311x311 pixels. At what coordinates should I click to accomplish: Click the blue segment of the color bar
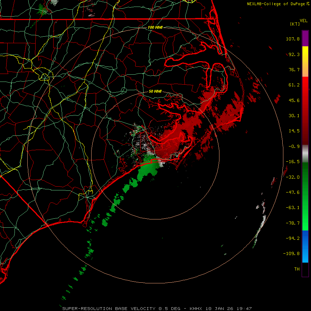(x=305, y=246)
